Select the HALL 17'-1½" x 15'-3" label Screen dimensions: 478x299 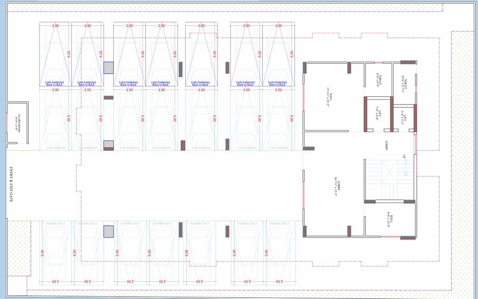coord(329,97)
